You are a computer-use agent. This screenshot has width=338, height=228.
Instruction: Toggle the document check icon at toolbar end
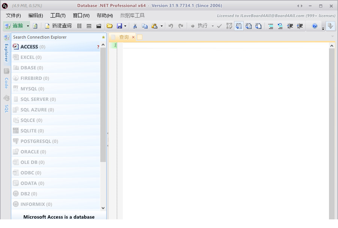click(x=330, y=26)
